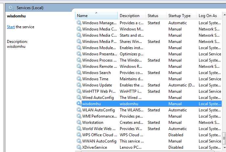
Task: Click gear icon beside Windows Media P...
Action: (79, 42)
